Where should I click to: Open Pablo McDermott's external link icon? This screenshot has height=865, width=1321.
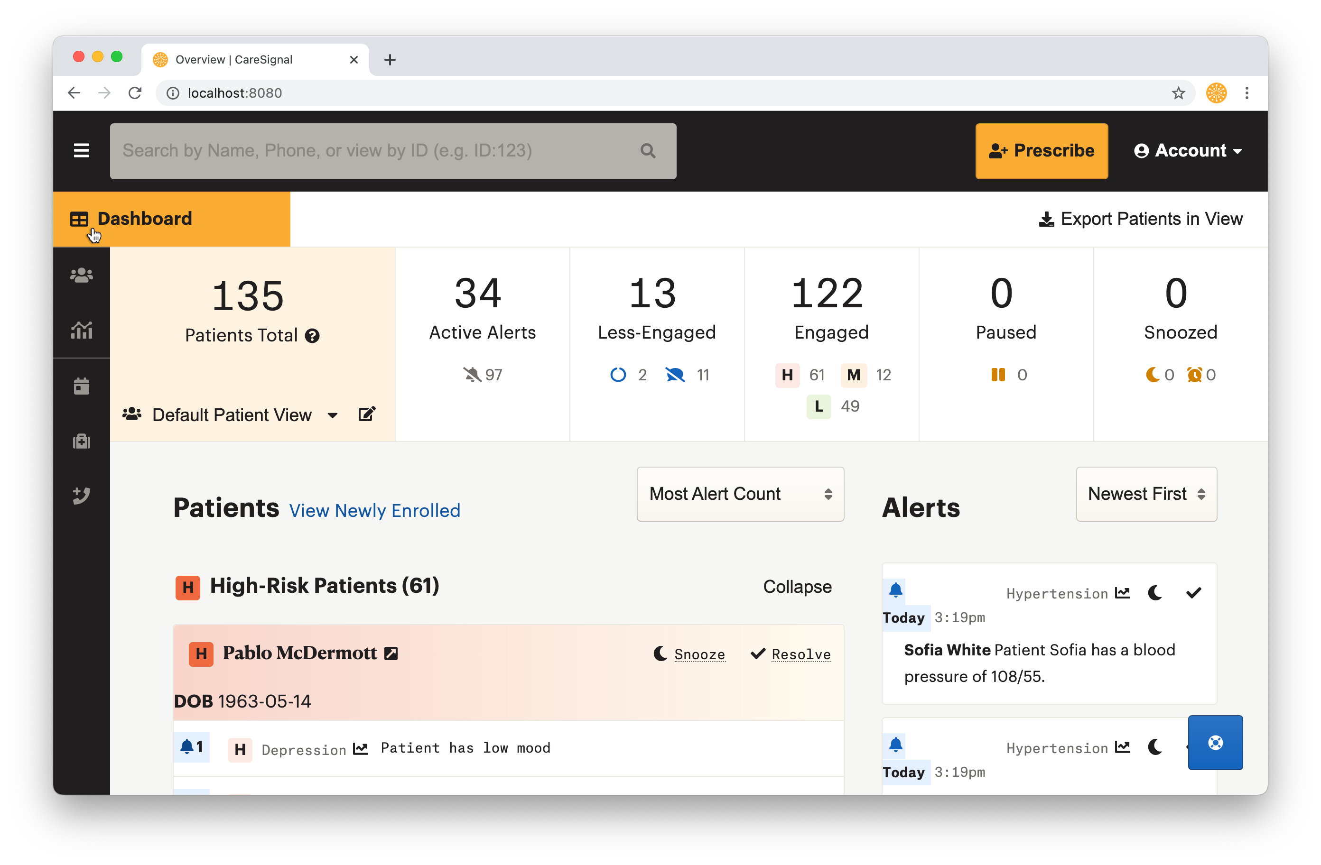pyautogui.click(x=391, y=653)
